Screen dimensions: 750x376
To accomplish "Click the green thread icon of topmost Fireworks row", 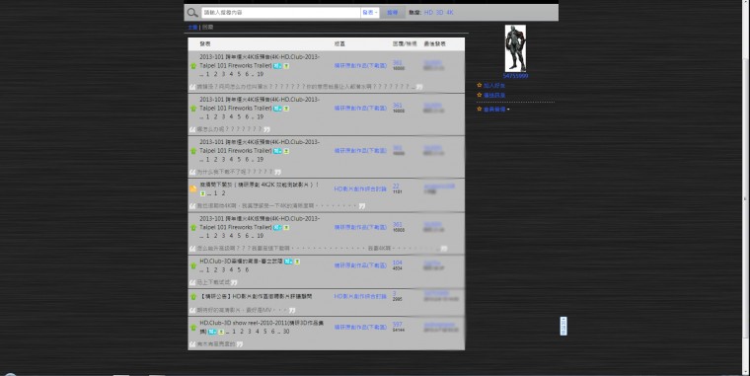I will coord(193,66).
